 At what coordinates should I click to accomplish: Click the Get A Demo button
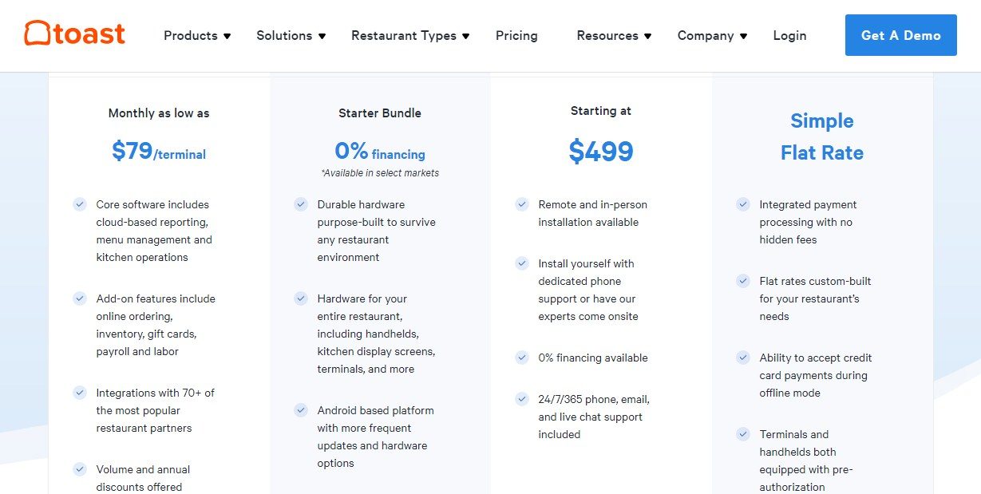[900, 35]
